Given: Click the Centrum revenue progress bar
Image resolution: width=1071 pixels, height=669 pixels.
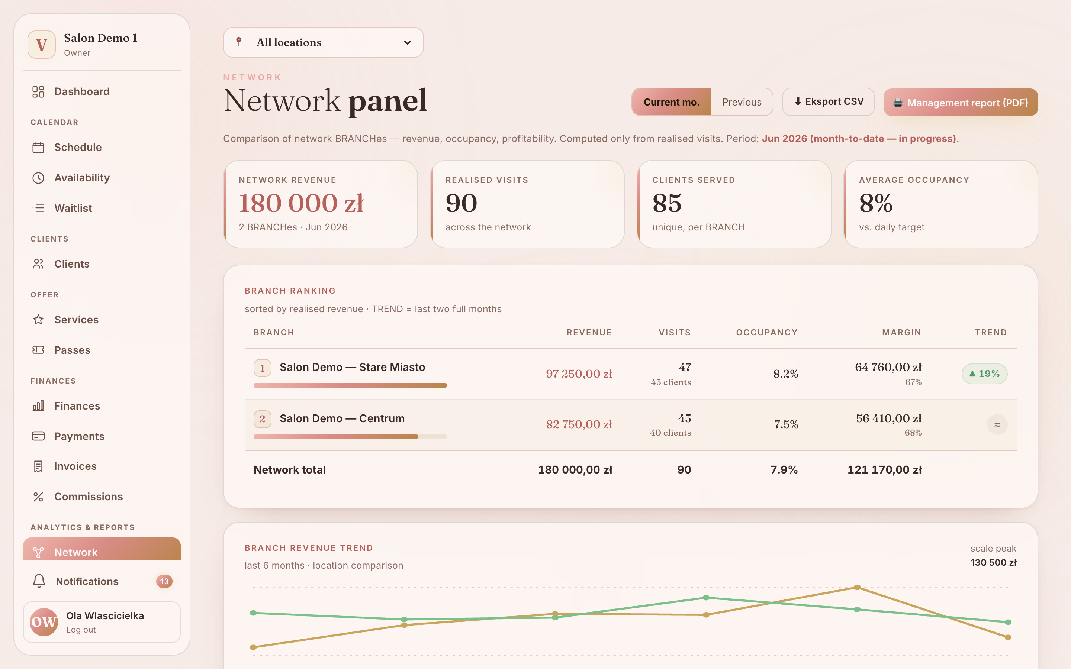Looking at the screenshot, I should pos(350,437).
